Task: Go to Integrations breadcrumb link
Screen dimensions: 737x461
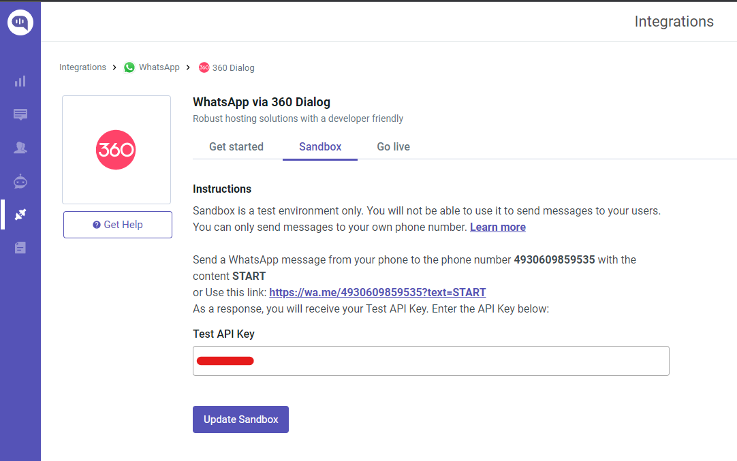Action: click(x=82, y=67)
